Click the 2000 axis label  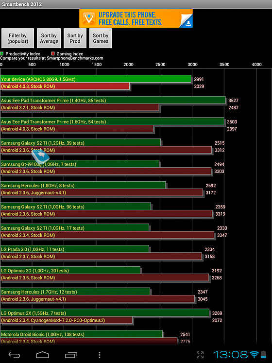[x=129, y=65]
